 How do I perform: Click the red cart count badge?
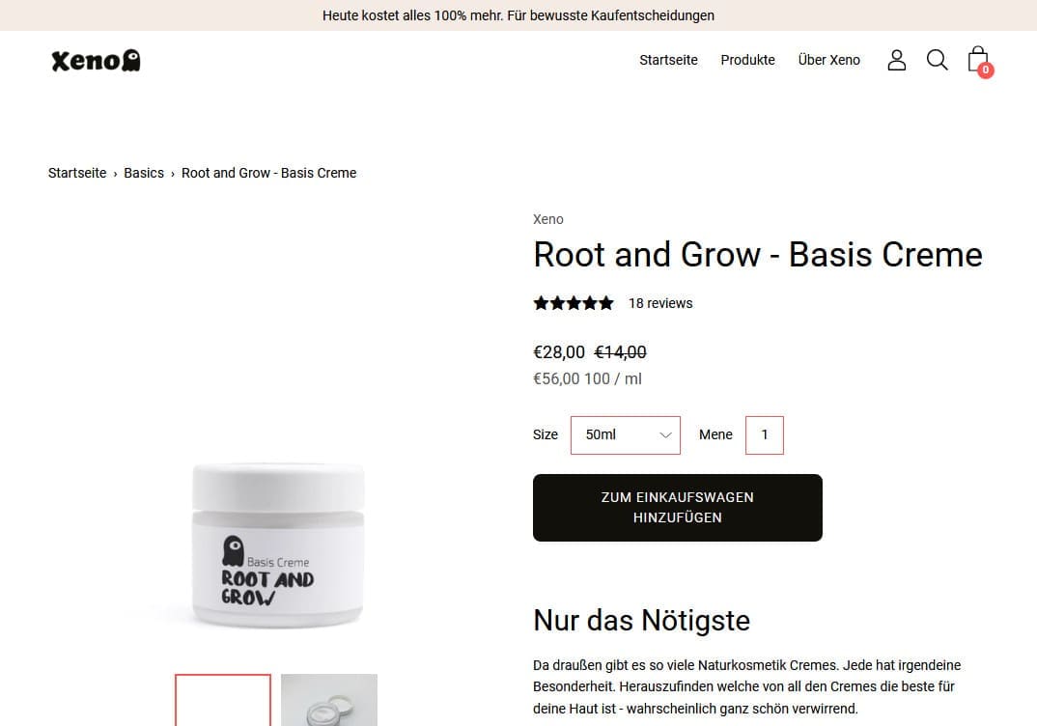point(986,70)
